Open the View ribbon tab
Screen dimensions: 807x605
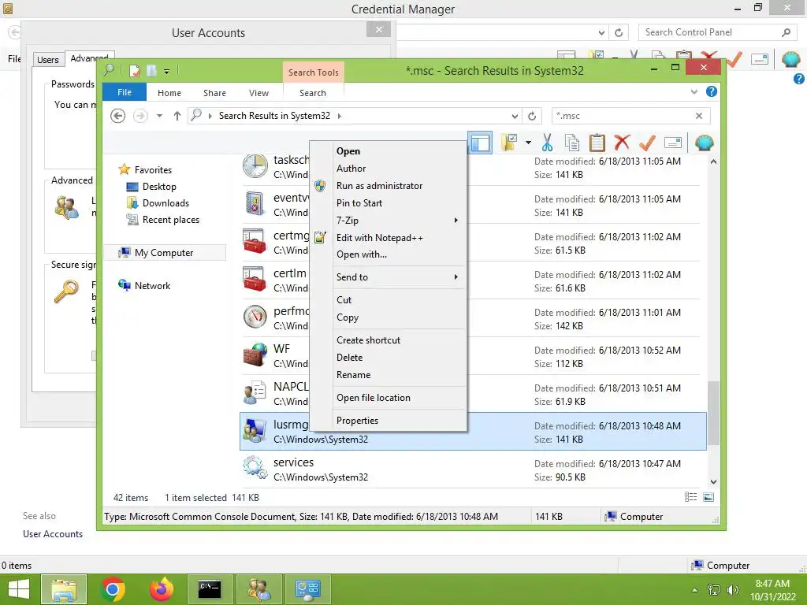click(258, 93)
